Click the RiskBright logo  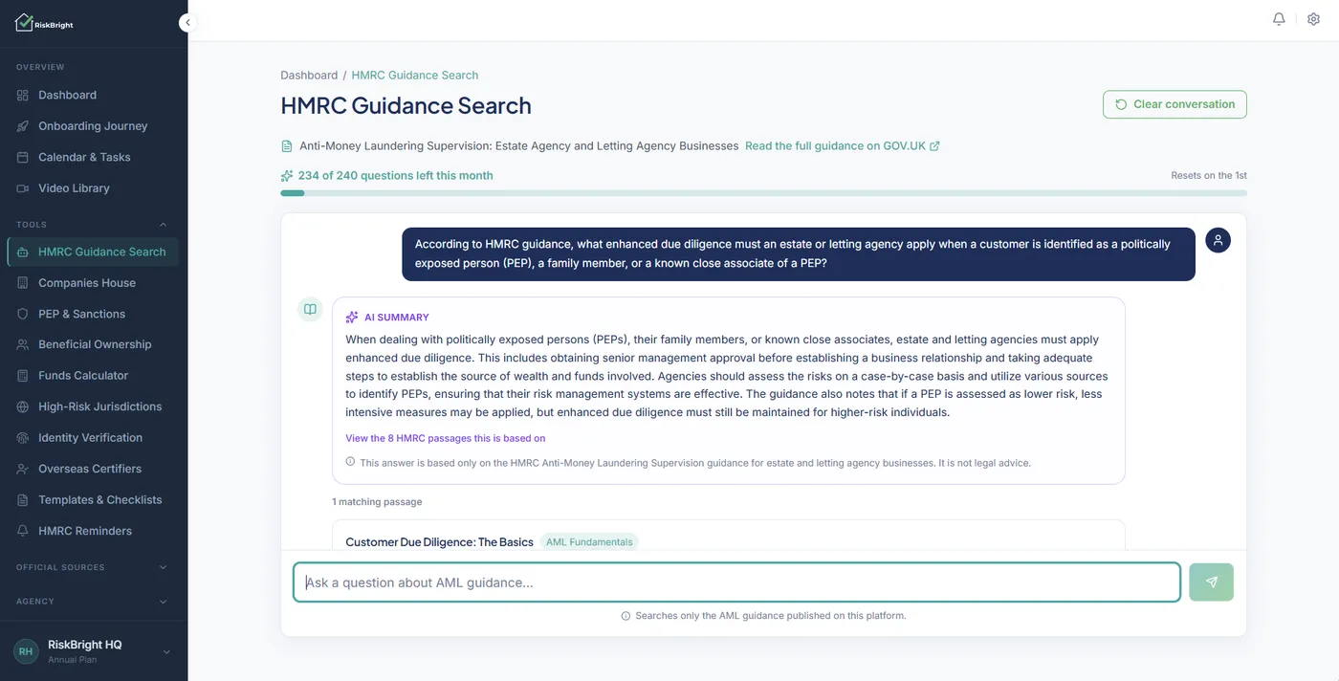click(x=44, y=23)
